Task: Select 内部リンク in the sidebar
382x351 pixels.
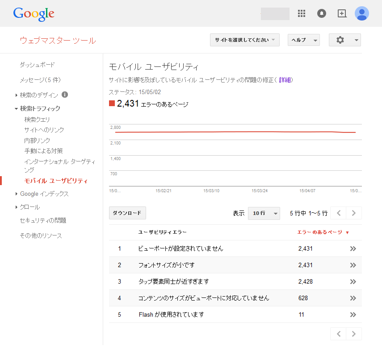Action: (37, 140)
